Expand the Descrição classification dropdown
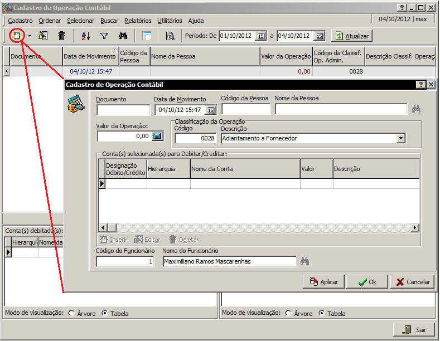The image size is (440, 341). click(x=400, y=138)
